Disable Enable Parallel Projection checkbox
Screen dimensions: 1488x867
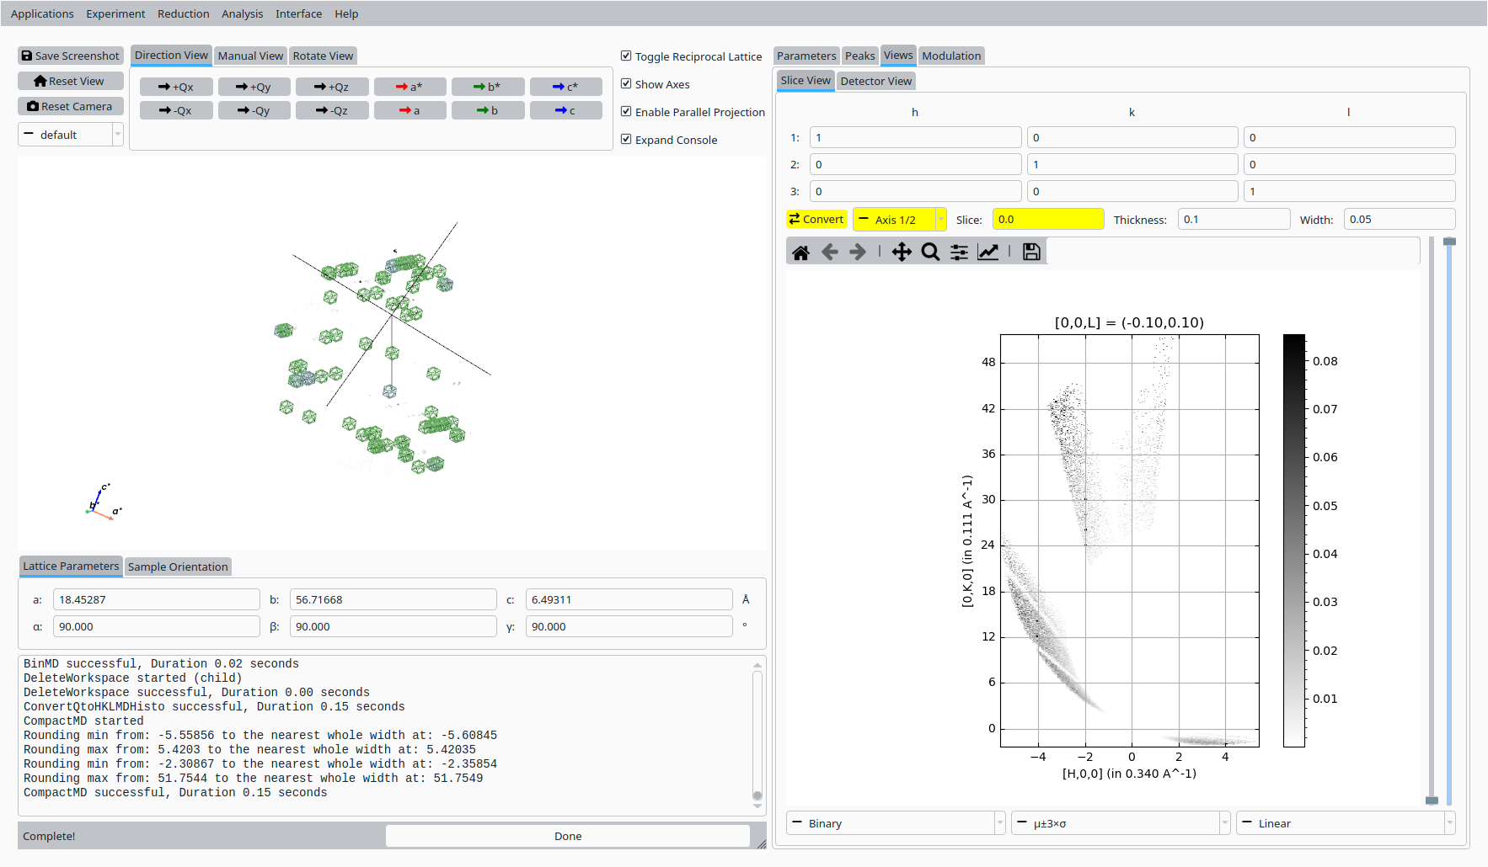pyautogui.click(x=626, y=112)
